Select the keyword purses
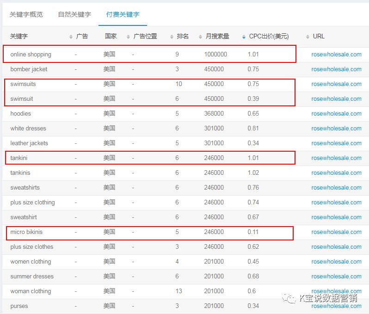Screen dimensions: 369x314 coord(19,306)
